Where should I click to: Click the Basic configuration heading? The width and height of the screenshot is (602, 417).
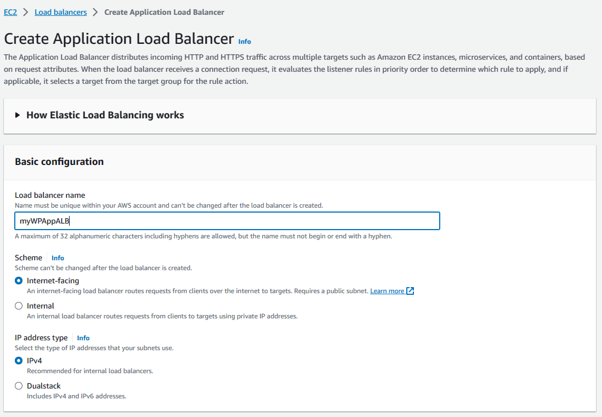(x=59, y=162)
